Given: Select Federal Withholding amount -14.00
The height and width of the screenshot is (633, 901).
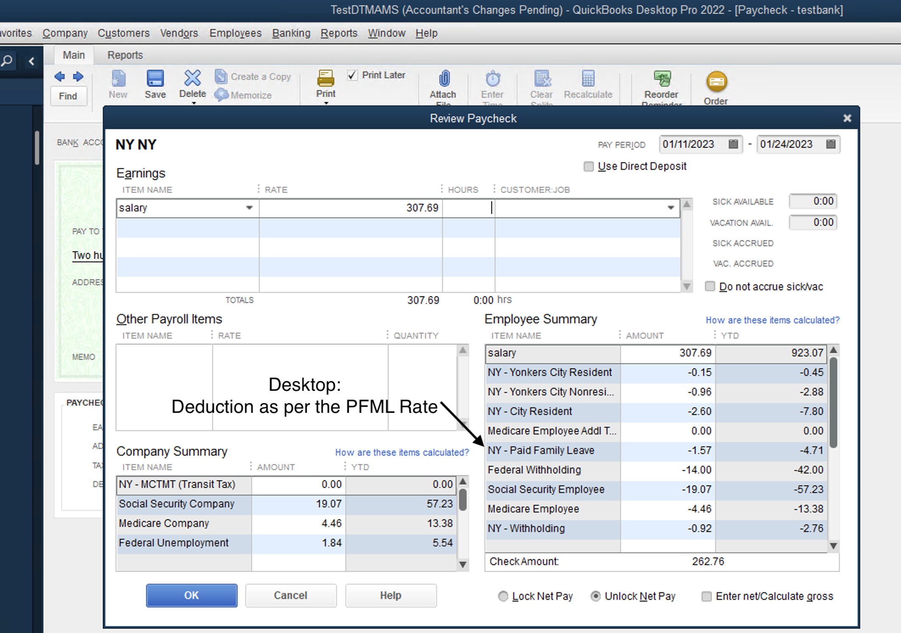Looking at the screenshot, I should pos(668,470).
